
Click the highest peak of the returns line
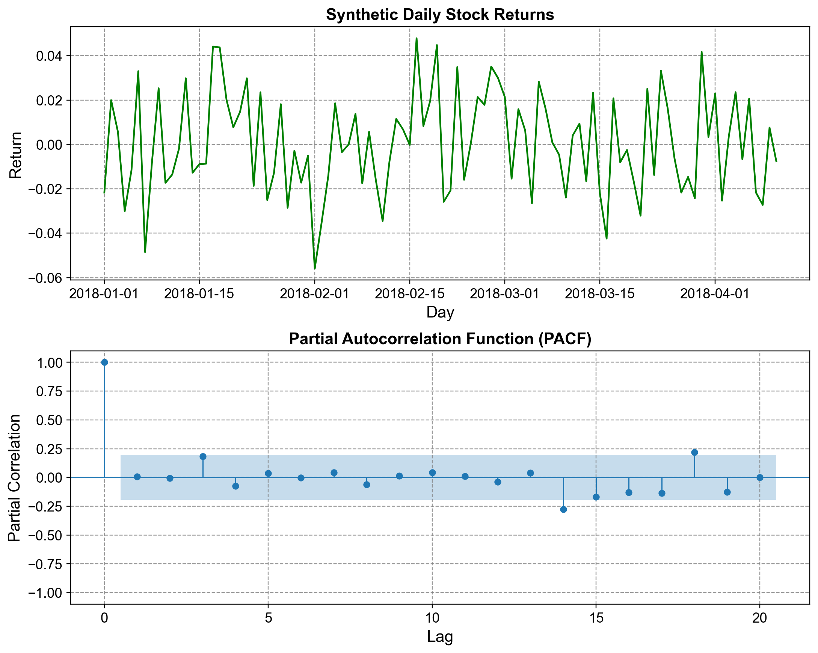coord(417,38)
